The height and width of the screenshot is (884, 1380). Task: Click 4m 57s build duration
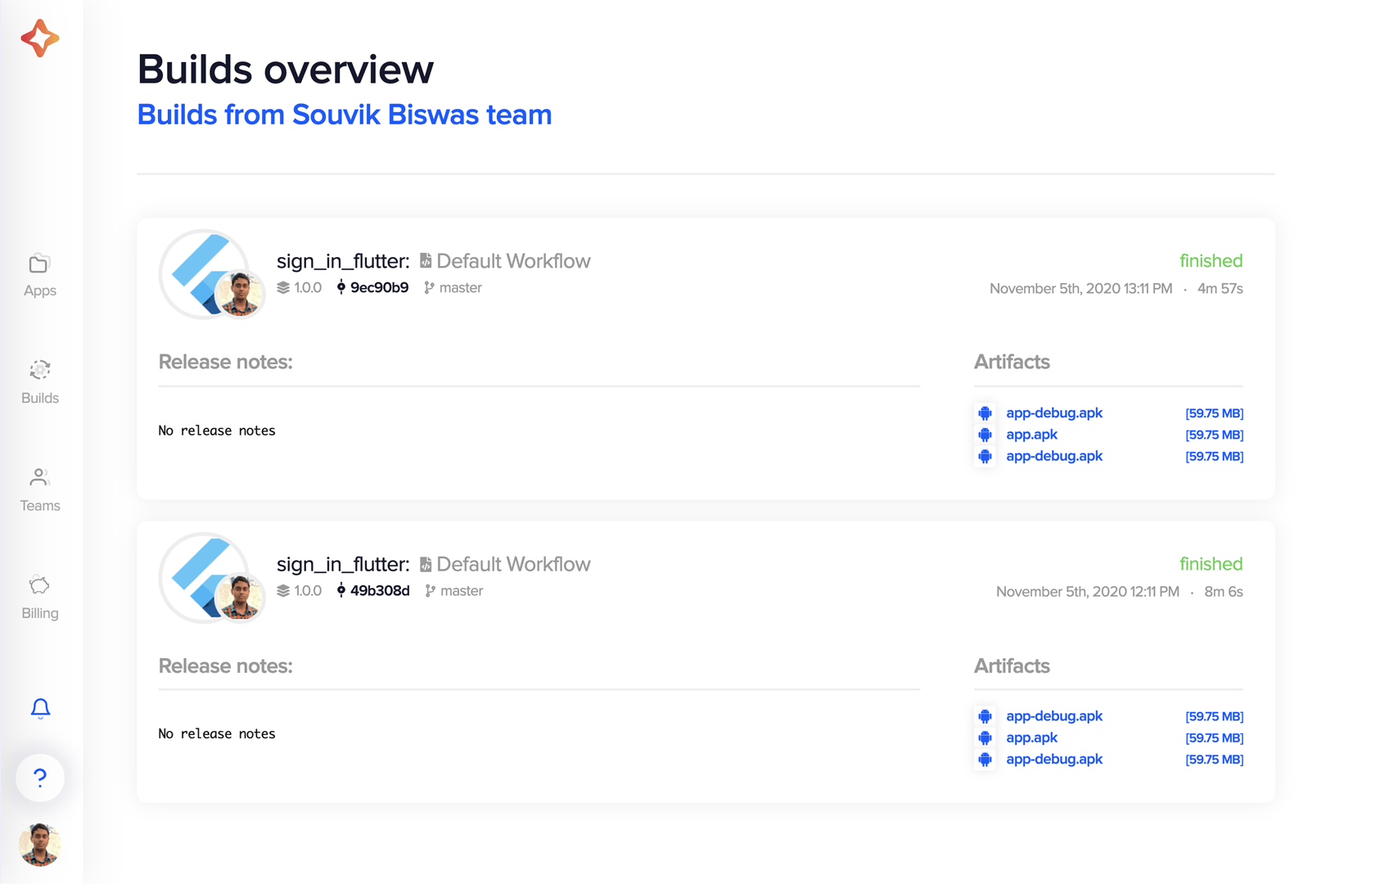pos(1220,288)
